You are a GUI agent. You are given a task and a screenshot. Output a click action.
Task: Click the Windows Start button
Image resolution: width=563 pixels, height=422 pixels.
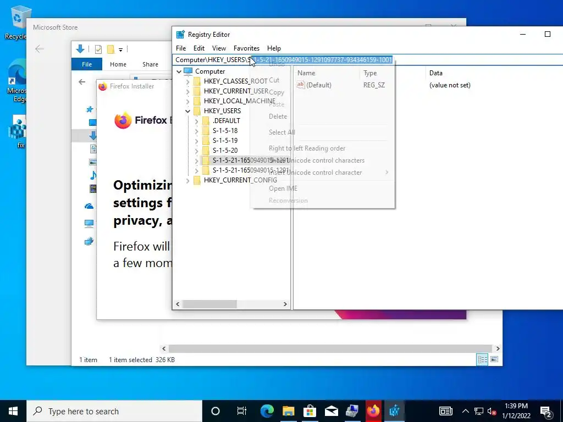13,411
